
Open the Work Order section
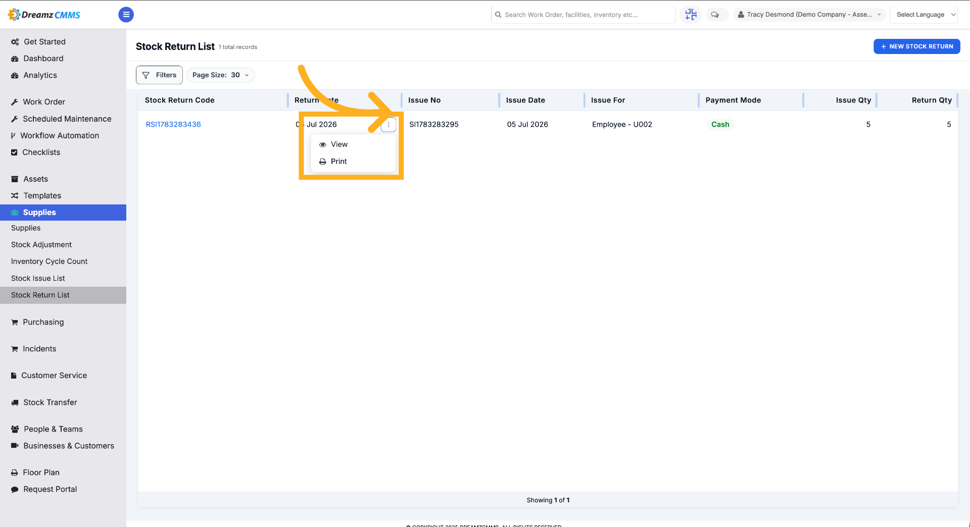44,102
